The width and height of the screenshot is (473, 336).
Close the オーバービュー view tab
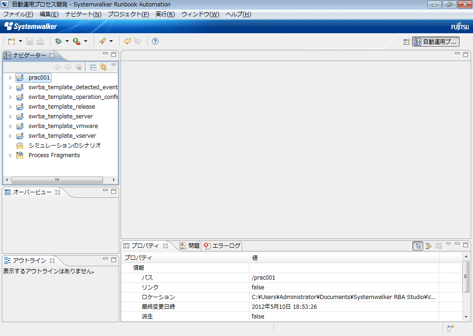point(58,192)
